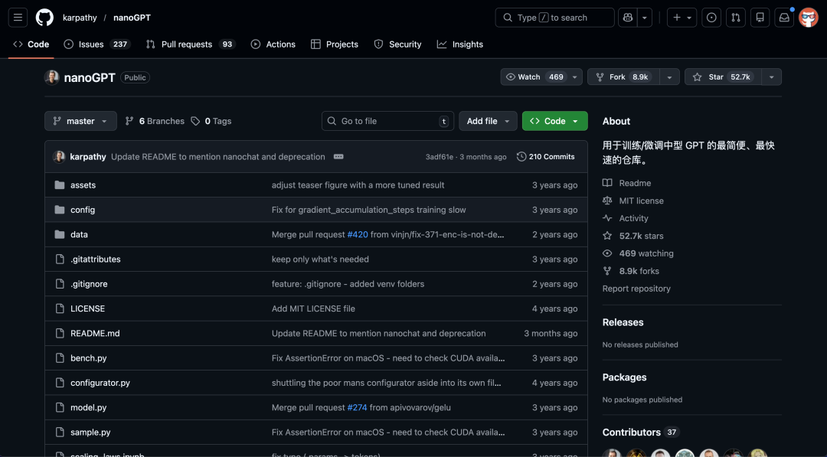Expand the Star lists dropdown arrow

click(771, 77)
